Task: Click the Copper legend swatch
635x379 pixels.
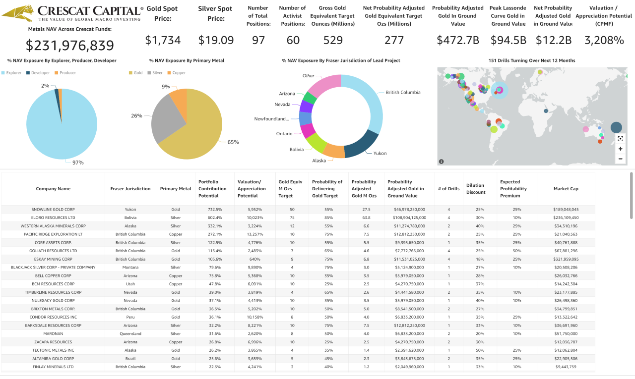Action: pos(169,73)
